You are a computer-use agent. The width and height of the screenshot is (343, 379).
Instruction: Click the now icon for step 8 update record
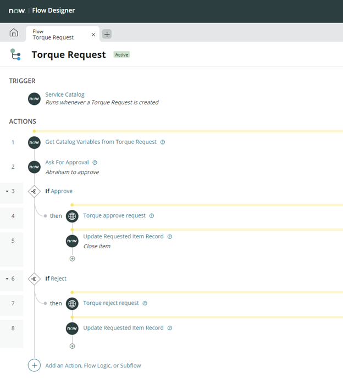[x=72, y=328]
